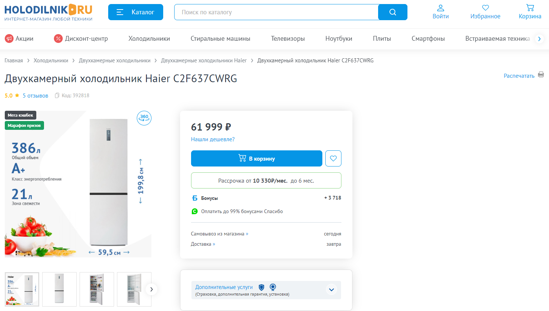
Task: Go to Холодильники breadcrumb
Action: coord(51,61)
